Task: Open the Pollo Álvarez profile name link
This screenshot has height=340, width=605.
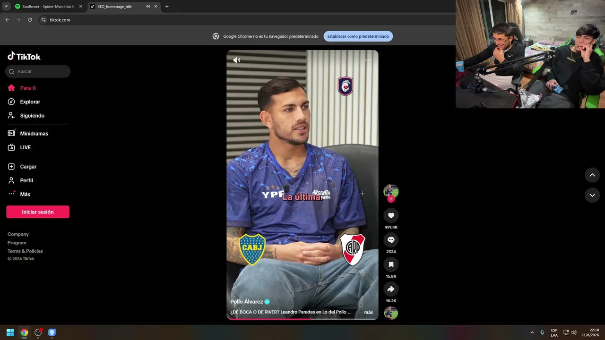Action: [x=247, y=302]
